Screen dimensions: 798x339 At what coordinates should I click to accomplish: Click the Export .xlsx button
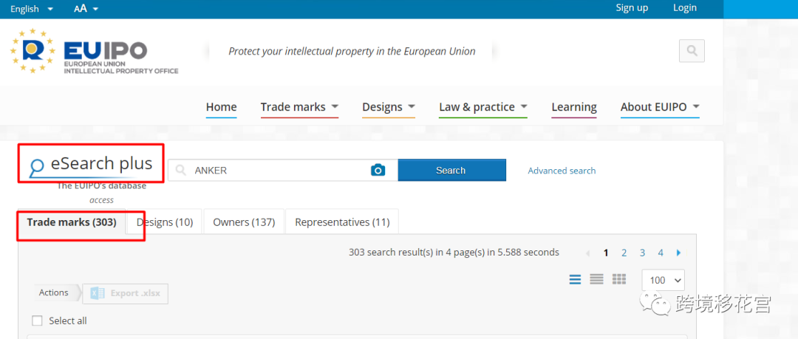tap(125, 293)
